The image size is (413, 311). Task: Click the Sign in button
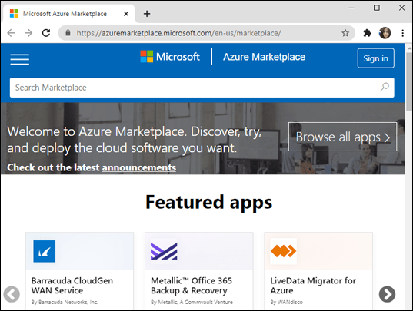[376, 58]
